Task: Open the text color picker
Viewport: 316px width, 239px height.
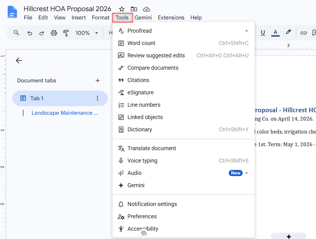Action: point(275,33)
